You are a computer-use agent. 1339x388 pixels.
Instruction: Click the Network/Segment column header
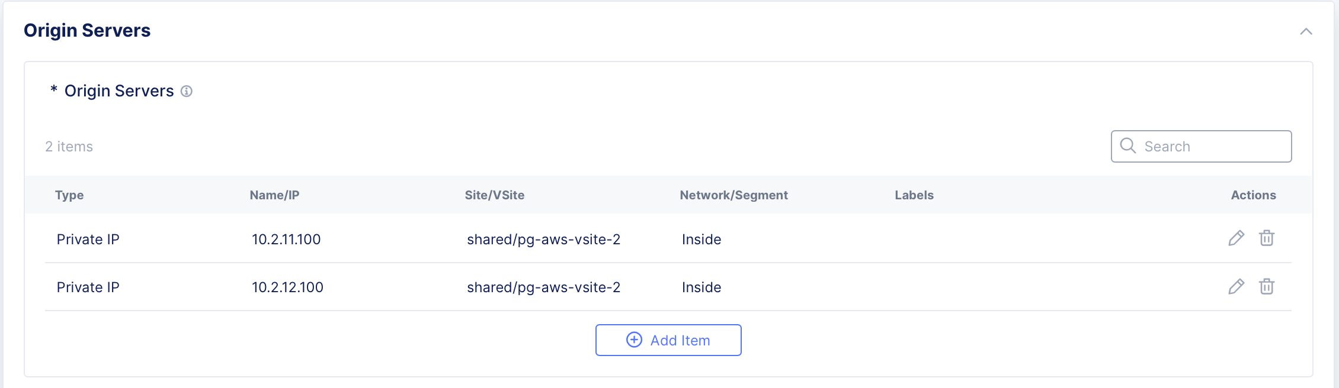[733, 195]
